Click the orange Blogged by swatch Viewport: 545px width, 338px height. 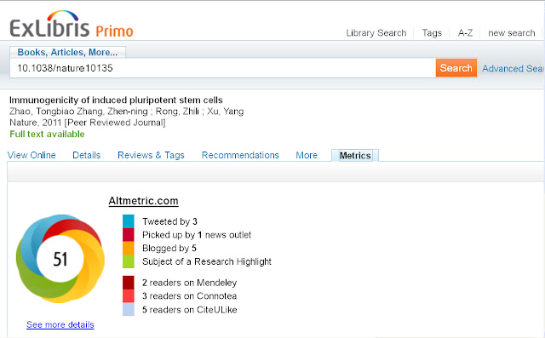click(x=129, y=248)
